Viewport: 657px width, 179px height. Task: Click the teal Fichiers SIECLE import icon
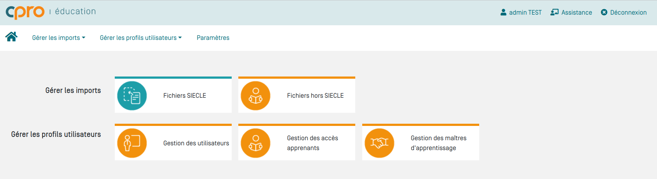click(x=132, y=96)
